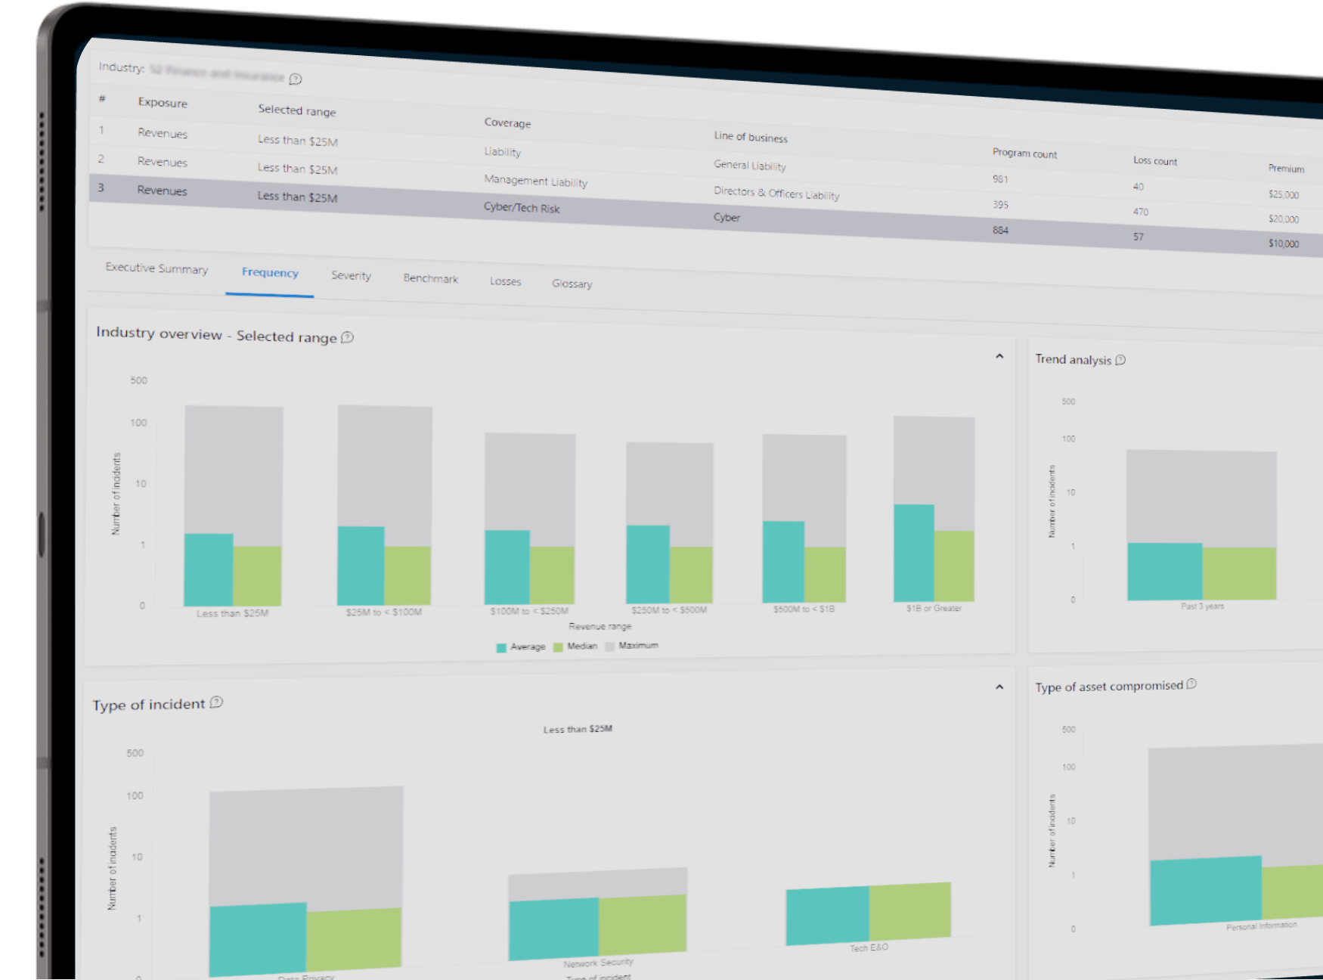Open the Executive Summary tab
This screenshot has height=980, width=1323.
[x=156, y=268]
